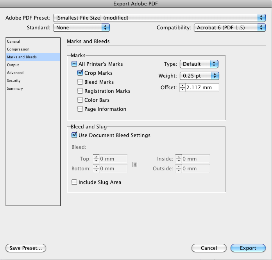Viewport: 272px width, 260px height.
Task: Click the Cancel button
Action: click(209, 248)
